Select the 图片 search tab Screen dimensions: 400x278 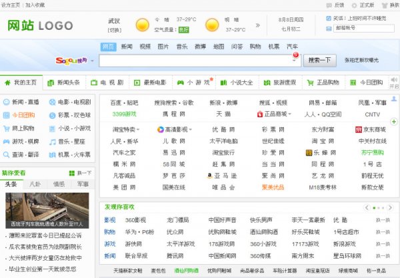pos(163,47)
